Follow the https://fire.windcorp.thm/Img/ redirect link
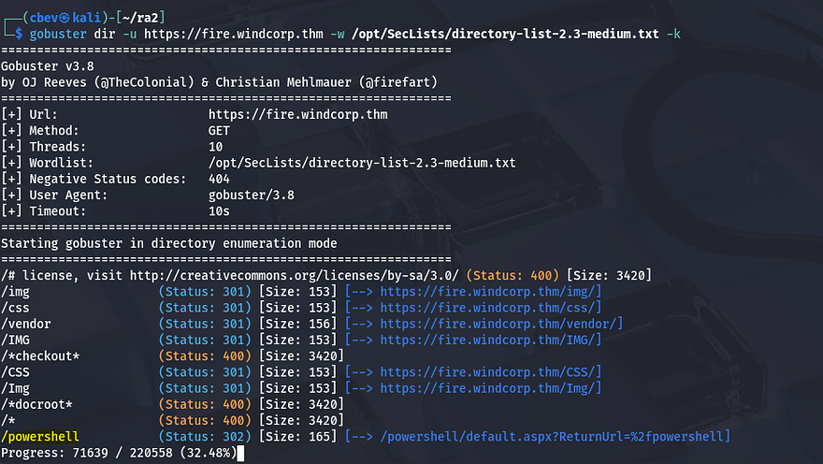Screen dimensions: 823x464 point(490,388)
